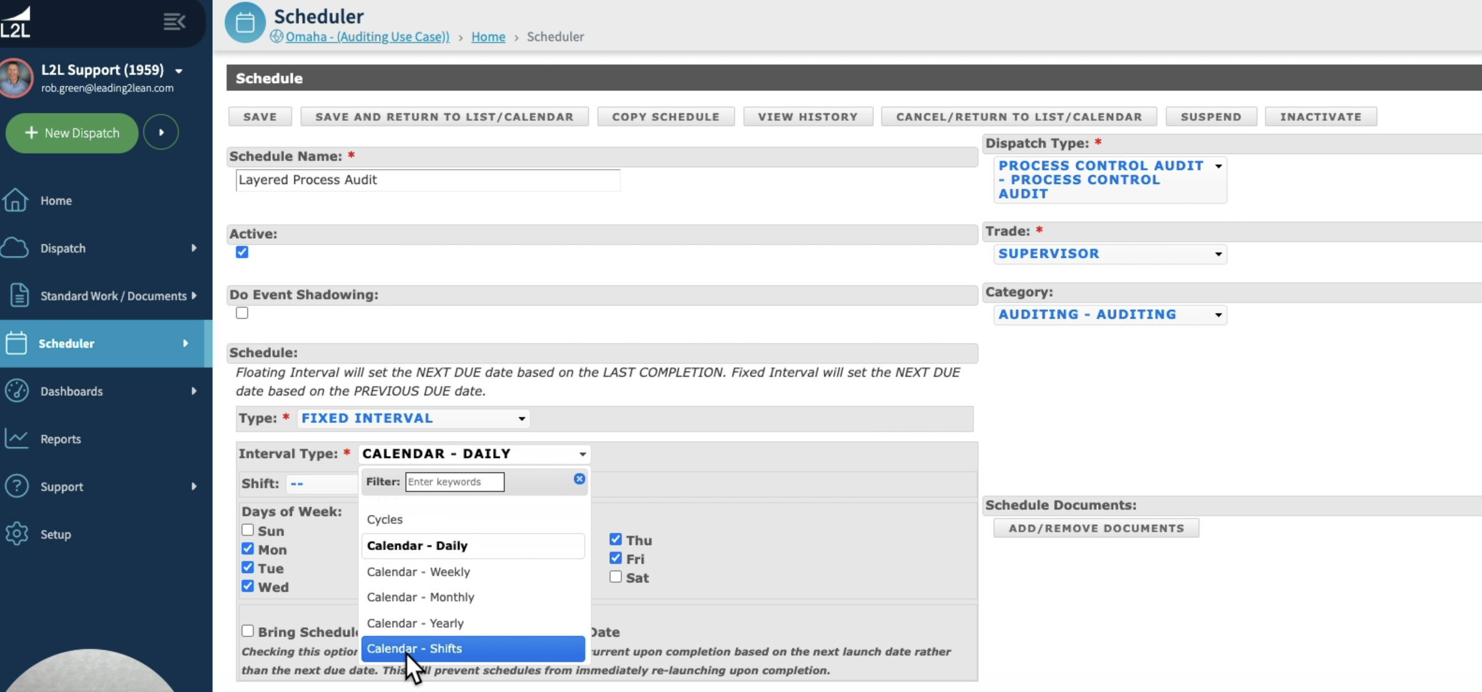This screenshot has width=1482, height=692.
Task: Click the Dispatch cloud icon
Action: 15,248
